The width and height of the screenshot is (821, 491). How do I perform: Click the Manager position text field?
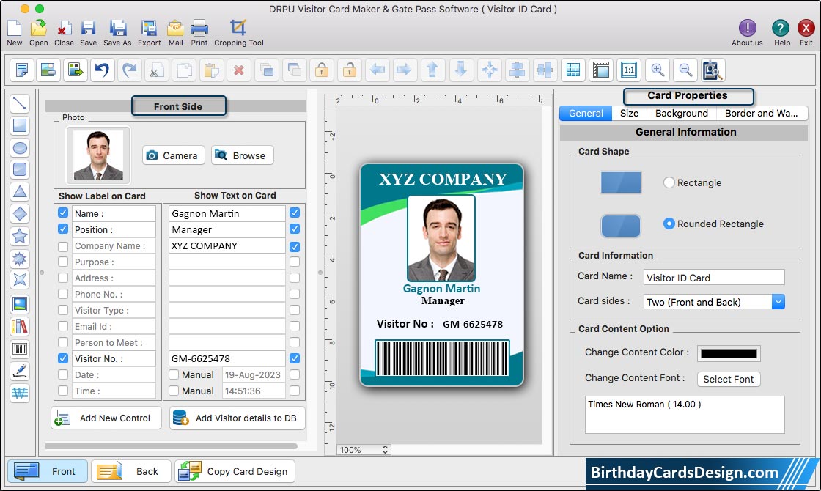(227, 230)
